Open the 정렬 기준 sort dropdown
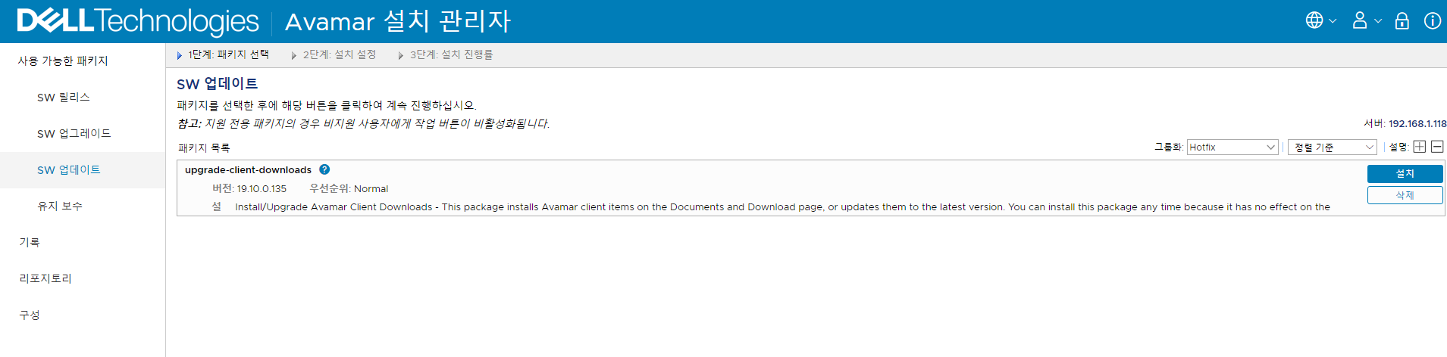 pyautogui.click(x=1333, y=147)
